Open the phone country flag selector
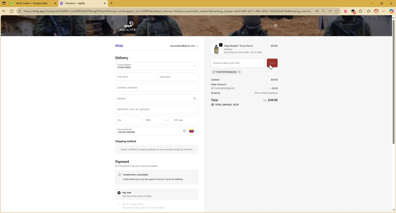Image resolution: width=396 pixels, height=213 pixels. (x=193, y=131)
